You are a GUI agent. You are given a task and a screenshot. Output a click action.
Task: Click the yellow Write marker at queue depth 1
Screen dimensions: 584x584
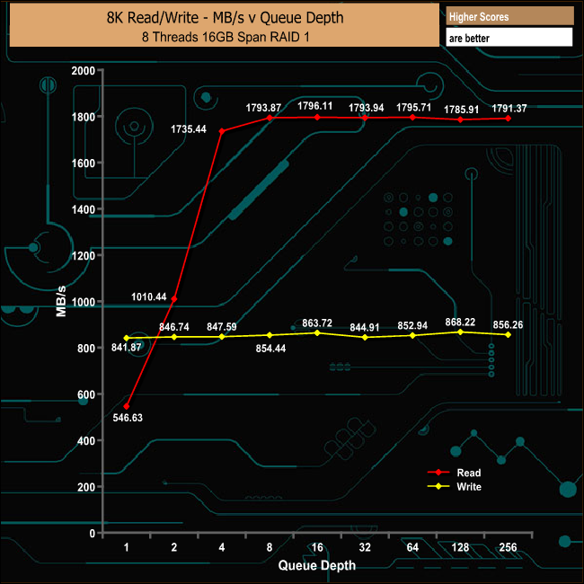[127, 338]
